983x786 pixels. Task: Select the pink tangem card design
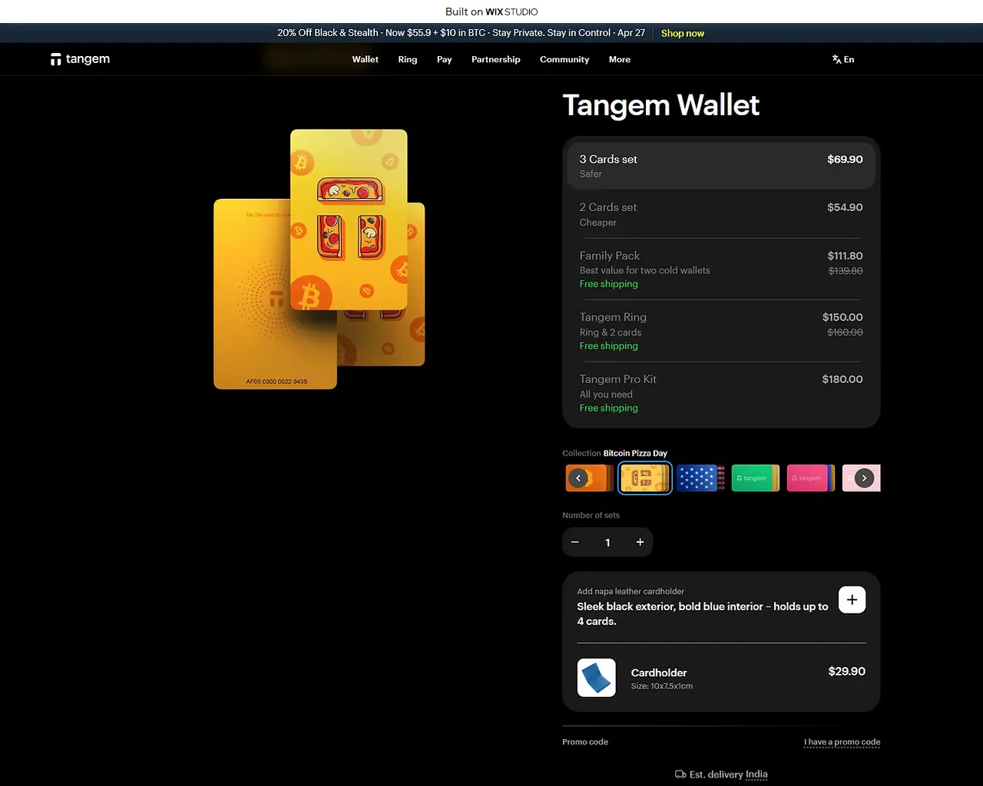click(x=811, y=478)
